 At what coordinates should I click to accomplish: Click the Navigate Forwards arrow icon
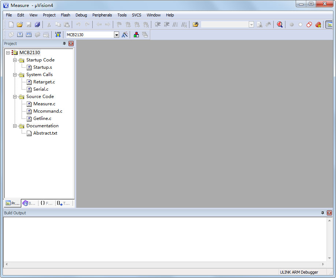point(108,25)
